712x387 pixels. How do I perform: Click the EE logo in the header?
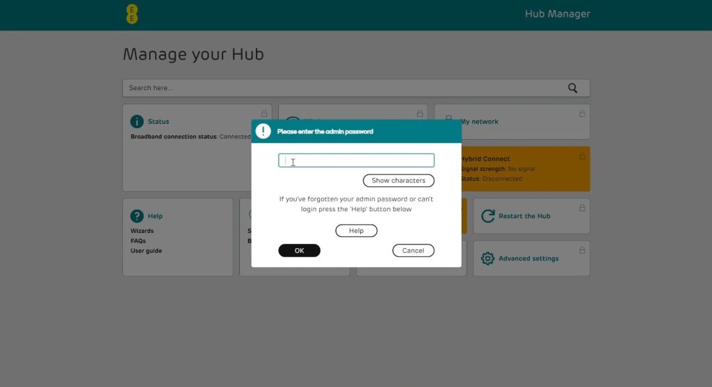tap(132, 14)
